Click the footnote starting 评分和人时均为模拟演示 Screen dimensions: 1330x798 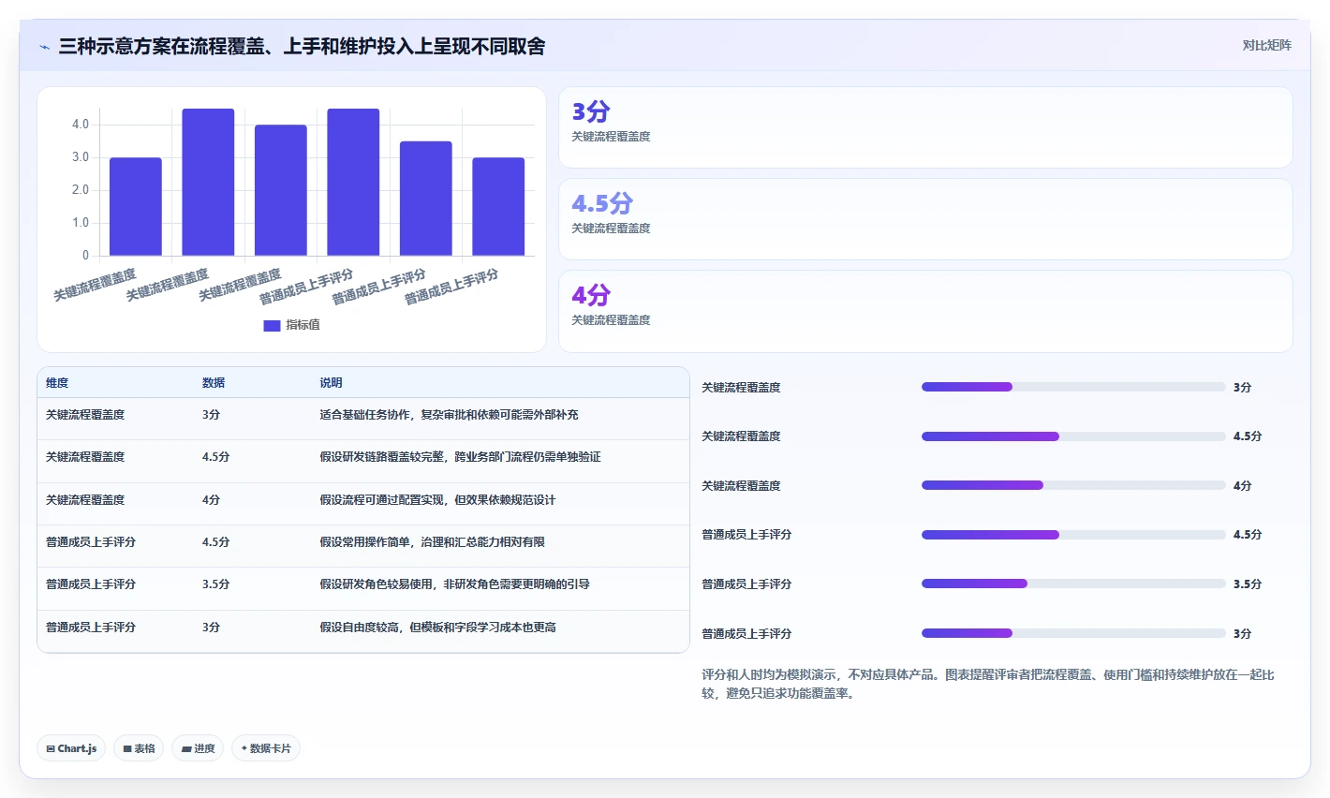click(988, 684)
